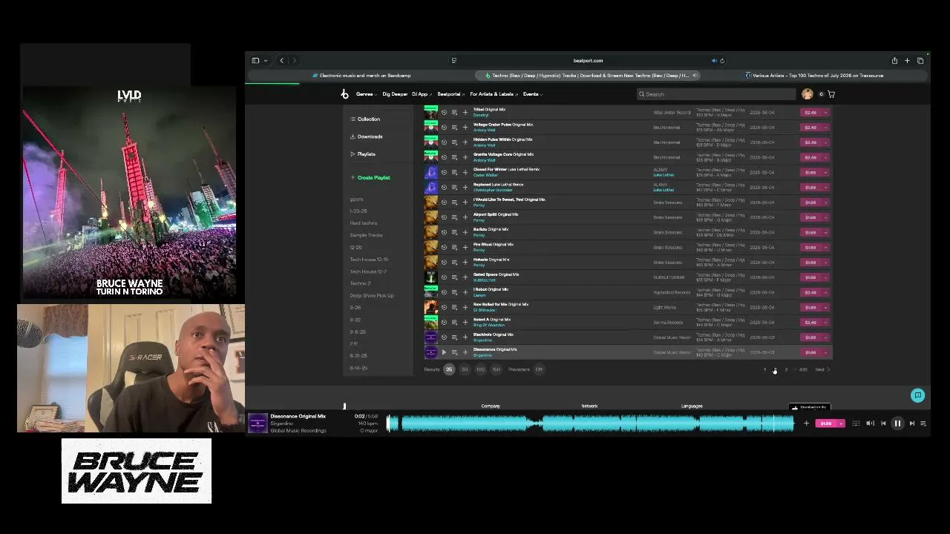950x534 pixels.
Task: Open the user profile avatar
Action: tap(807, 94)
